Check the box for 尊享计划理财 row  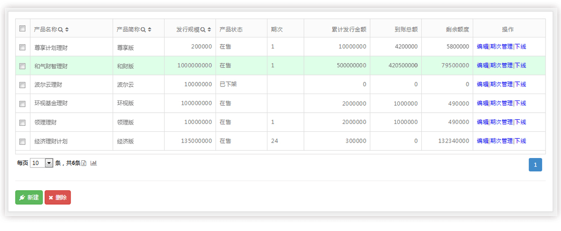22,47
